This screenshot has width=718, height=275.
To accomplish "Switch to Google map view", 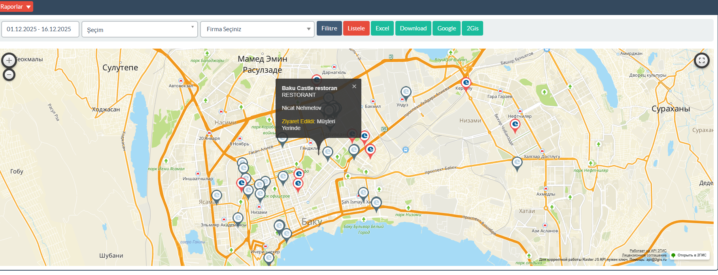I will 446,28.
